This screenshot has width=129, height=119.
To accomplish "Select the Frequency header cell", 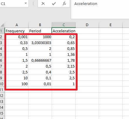I will click(x=16, y=31).
